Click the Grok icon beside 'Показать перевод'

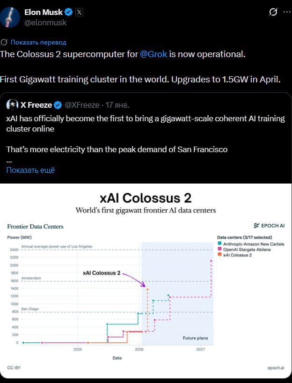4,42
